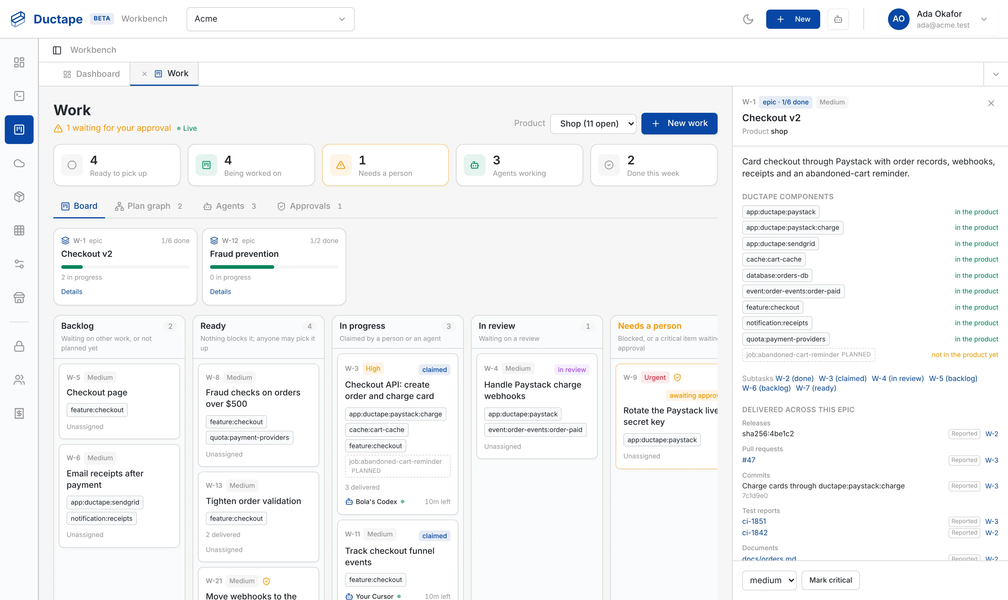Click the epic · 1/6 done badge in panel
1008x600 pixels.
point(786,102)
